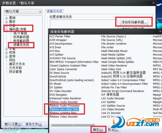Select 预设管理 in the settings tree
Screen dimensions: 162x133
(15, 72)
